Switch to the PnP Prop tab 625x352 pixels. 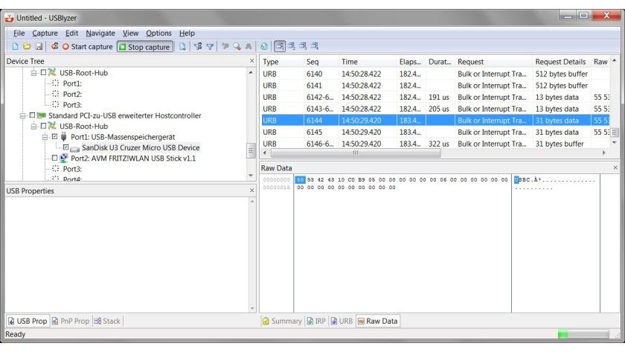(71, 321)
